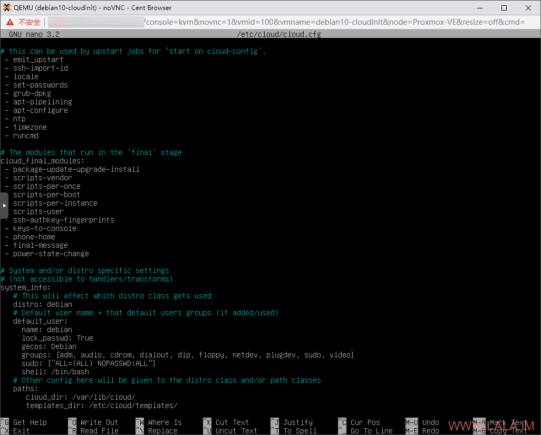
Task: Click the 'Default user name' comment line
Action: click(146, 313)
